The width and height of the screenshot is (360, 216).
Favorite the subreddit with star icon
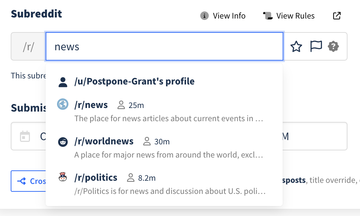(x=296, y=46)
